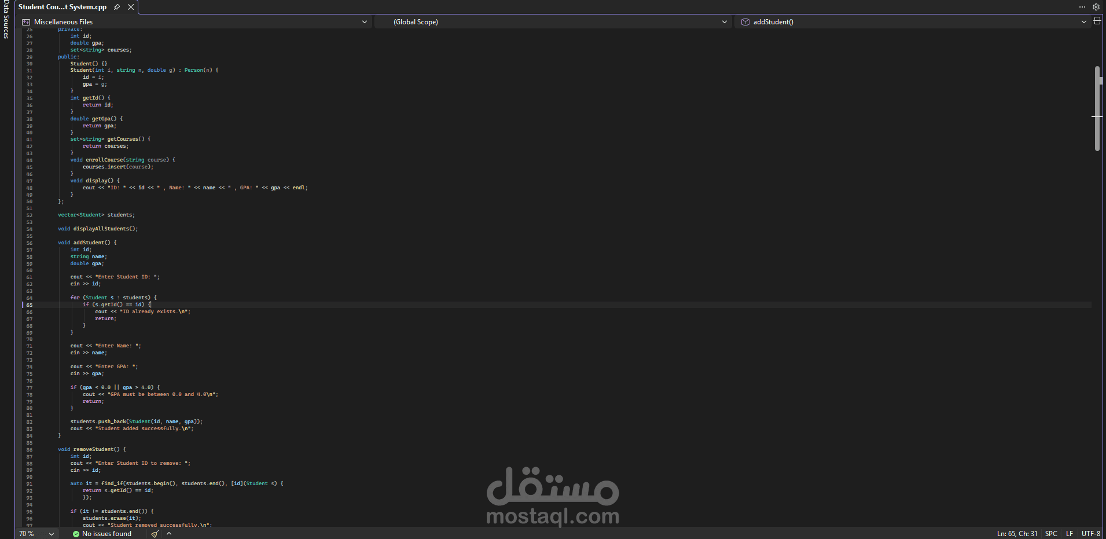The image size is (1106, 539).
Task: Click the LF line ending indicator
Action: [1070, 534]
